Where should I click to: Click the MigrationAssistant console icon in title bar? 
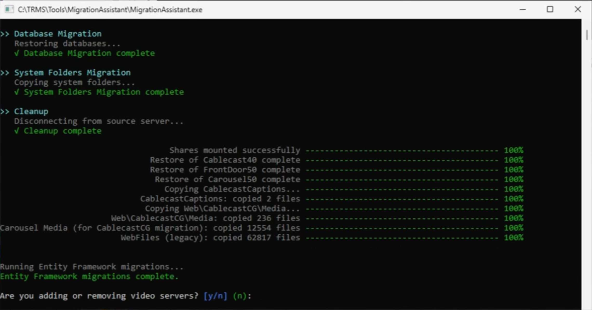click(x=9, y=10)
